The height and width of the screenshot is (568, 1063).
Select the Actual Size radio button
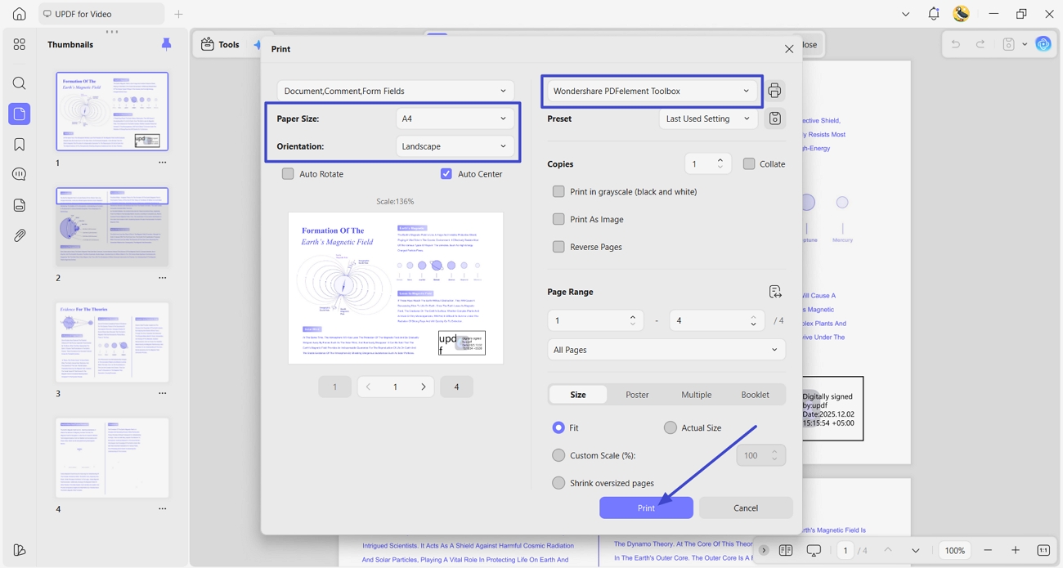pyautogui.click(x=671, y=427)
